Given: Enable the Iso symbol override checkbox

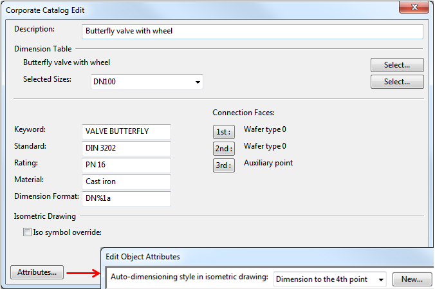Looking at the screenshot, I should (28, 233).
